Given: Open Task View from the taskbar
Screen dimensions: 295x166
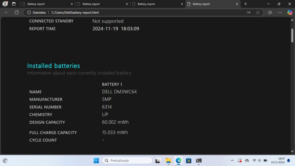Looking at the screenshot, I should pos(158,161).
